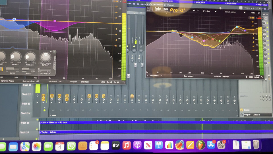Select the blue band node in left Pro-Q window
The height and width of the screenshot is (154, 273).
coord(14,20)
